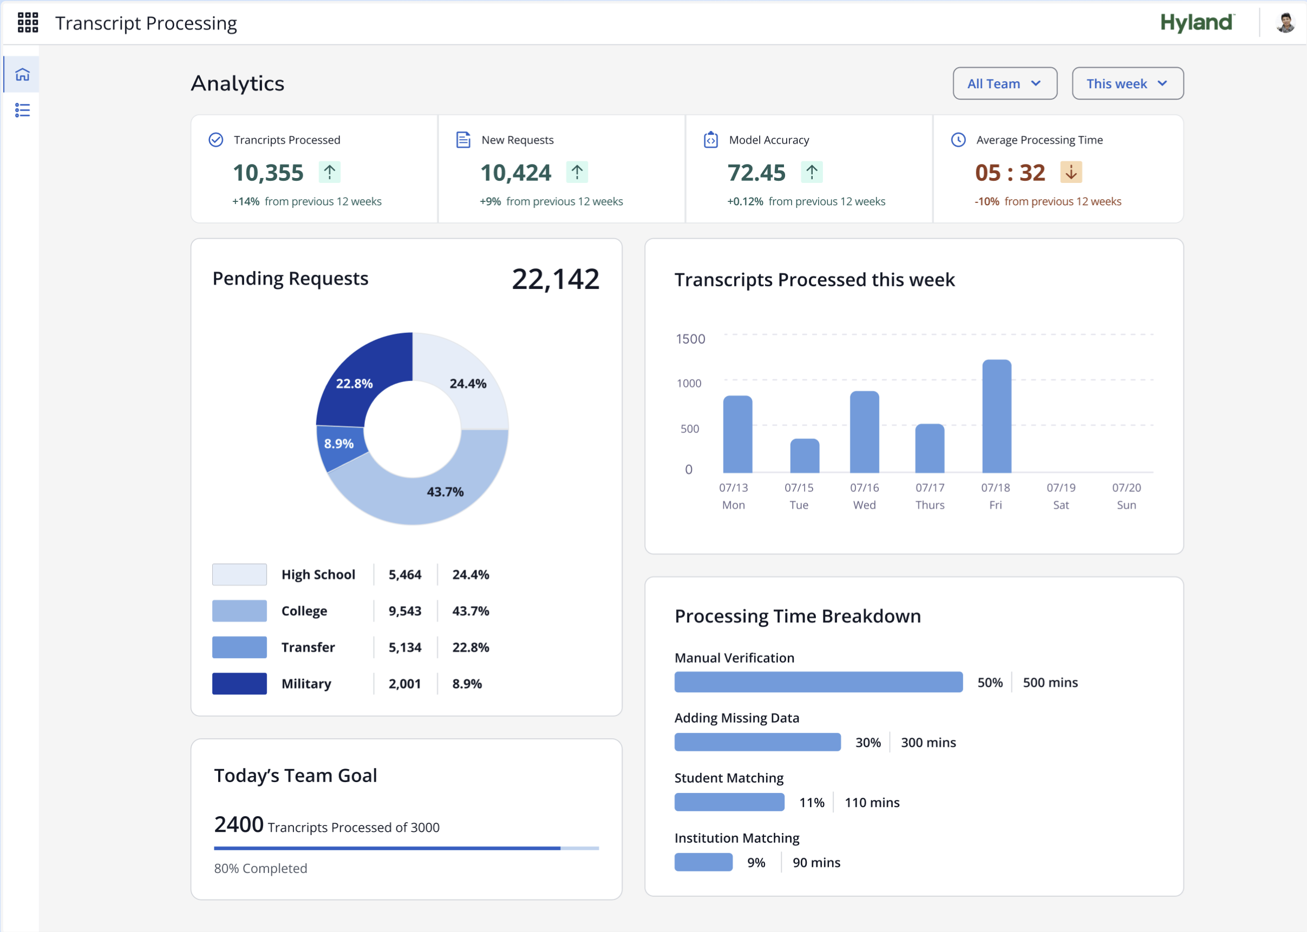Click the Manual Verification 50% bar
Image resolution: width=1307 pixels, height=932 pixels.
point(818,682)
